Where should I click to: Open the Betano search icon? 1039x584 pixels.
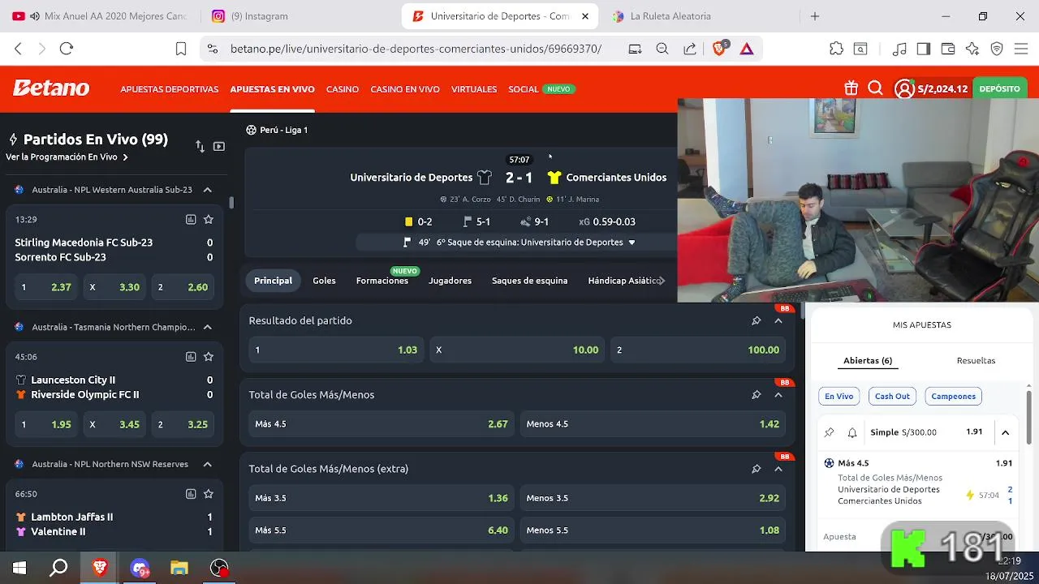click(x=875, y=88)
